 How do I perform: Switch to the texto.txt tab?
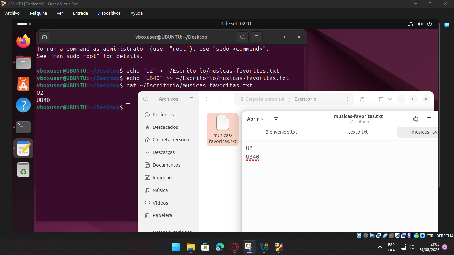358,132
